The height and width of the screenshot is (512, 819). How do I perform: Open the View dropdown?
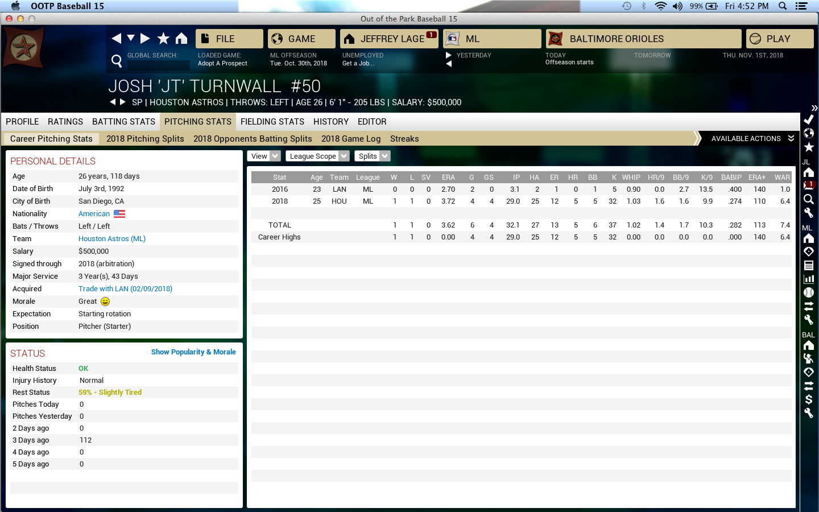[264, 156]
